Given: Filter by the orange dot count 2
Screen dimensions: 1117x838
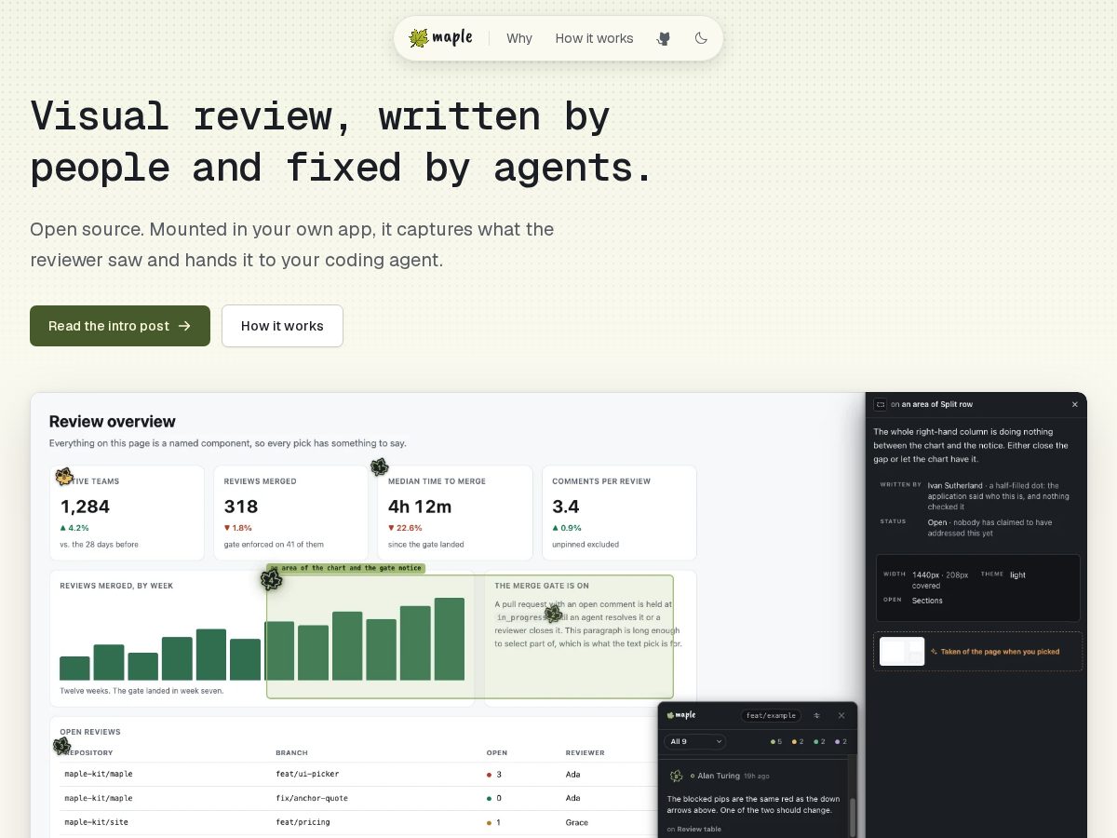Looking at the screenshot, I should pos(798,742).
